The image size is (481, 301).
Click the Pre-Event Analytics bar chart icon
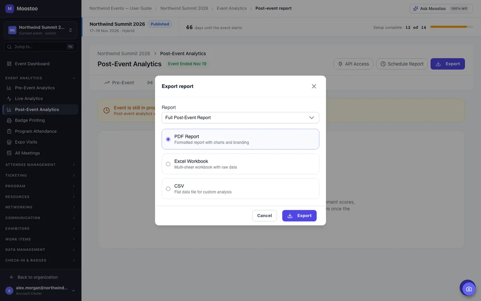[x=9, y=88]
